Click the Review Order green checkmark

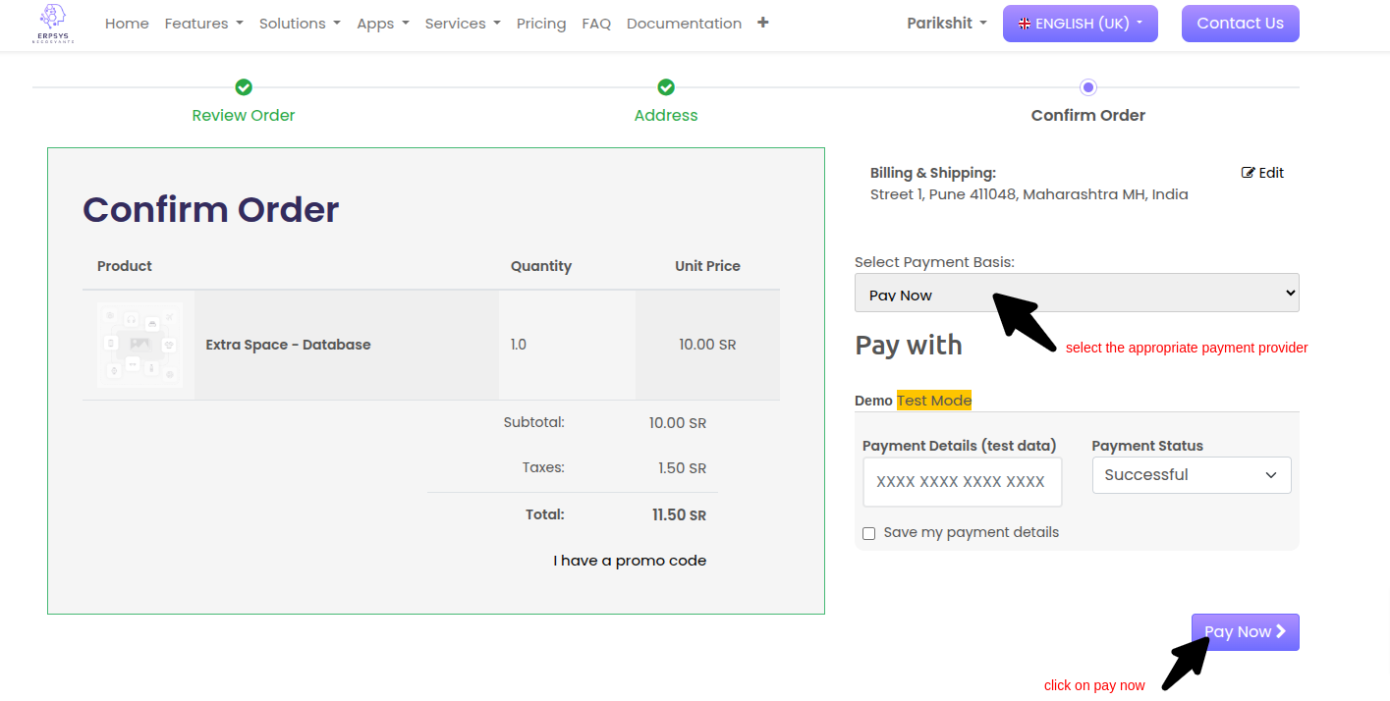pos(244,87)
